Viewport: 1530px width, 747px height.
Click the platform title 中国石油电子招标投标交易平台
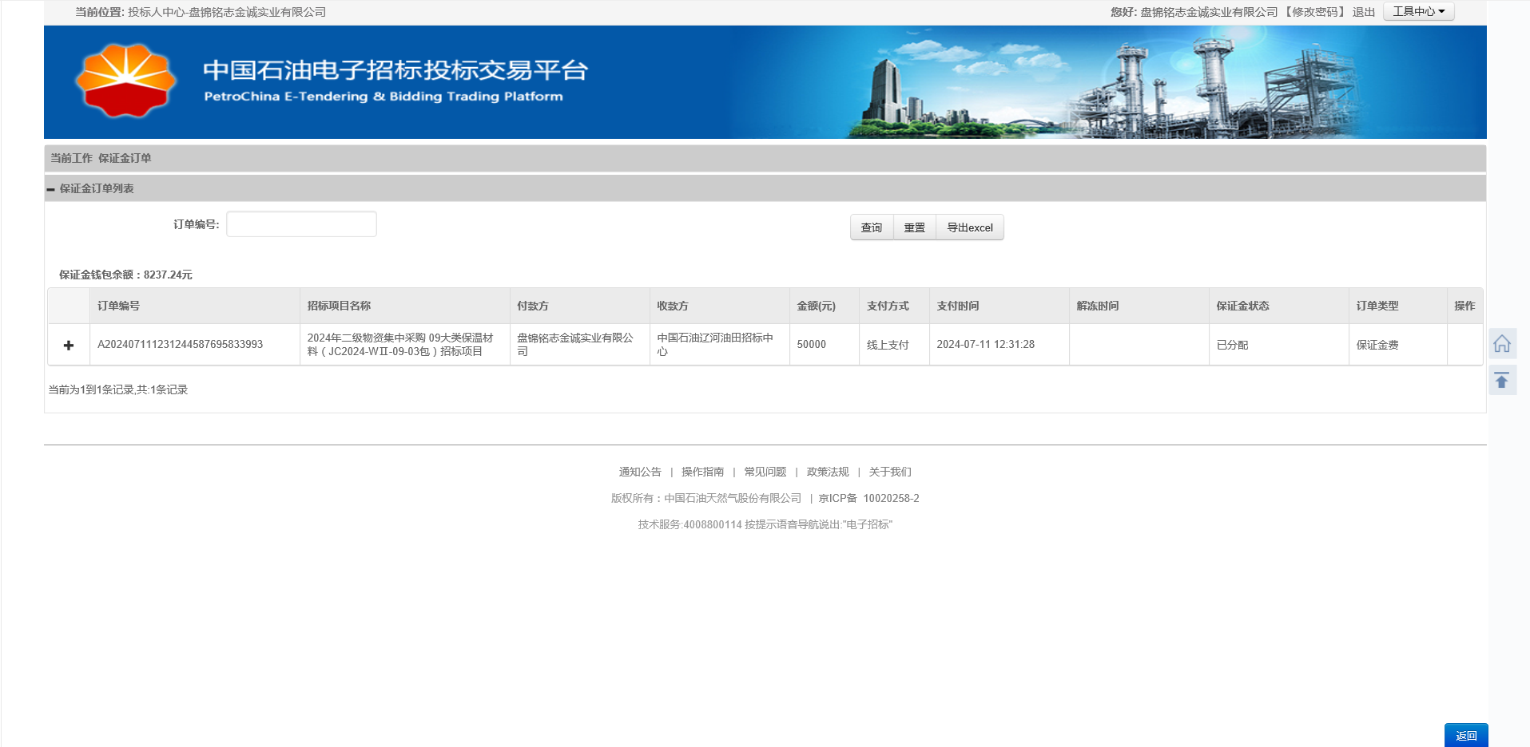pyautogui.click(x=395, y=70)
